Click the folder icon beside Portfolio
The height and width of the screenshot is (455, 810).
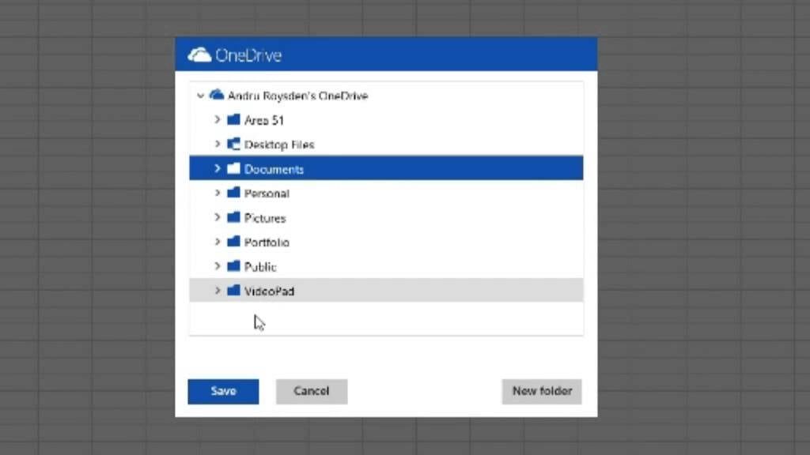point(233,241)
